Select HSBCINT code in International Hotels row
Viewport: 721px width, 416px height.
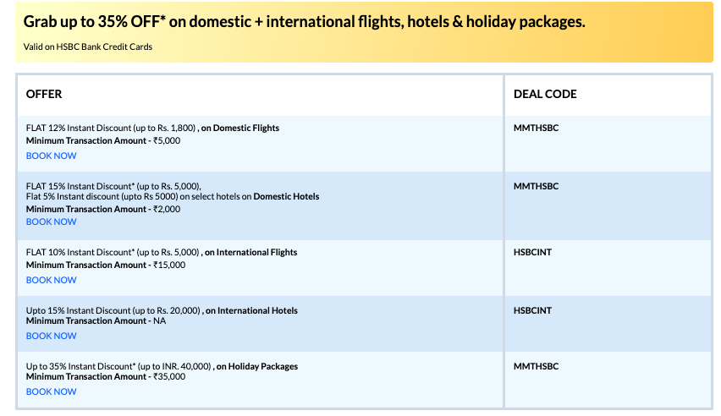point(532,310)
